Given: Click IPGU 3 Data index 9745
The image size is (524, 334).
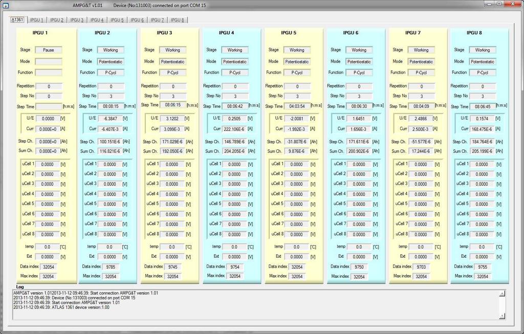Looking at the screenshot, I should click(x=173, y=267).
